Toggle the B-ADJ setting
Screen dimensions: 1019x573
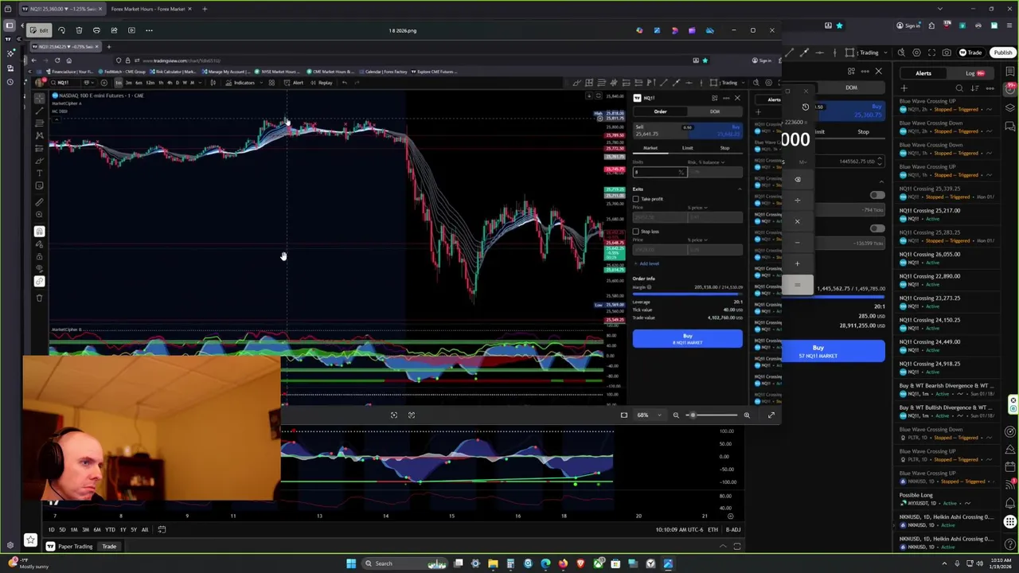pyautogui.click(x=733, y=529)
